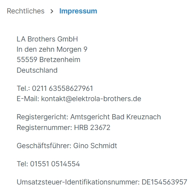Click the breadcrumb chevron separator
Viewport: 191px width, 190px height.
click(x=52, y=11)
